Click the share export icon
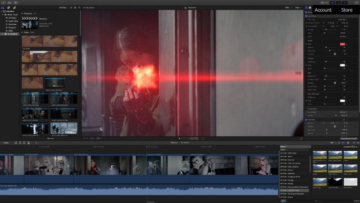 pos(357,3)
